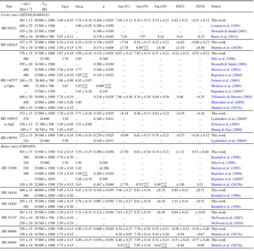The width and height of the screenshot is (254, 251).
Task: Click the star name 'HD 93521'
Action: click(x=9, y=28)
